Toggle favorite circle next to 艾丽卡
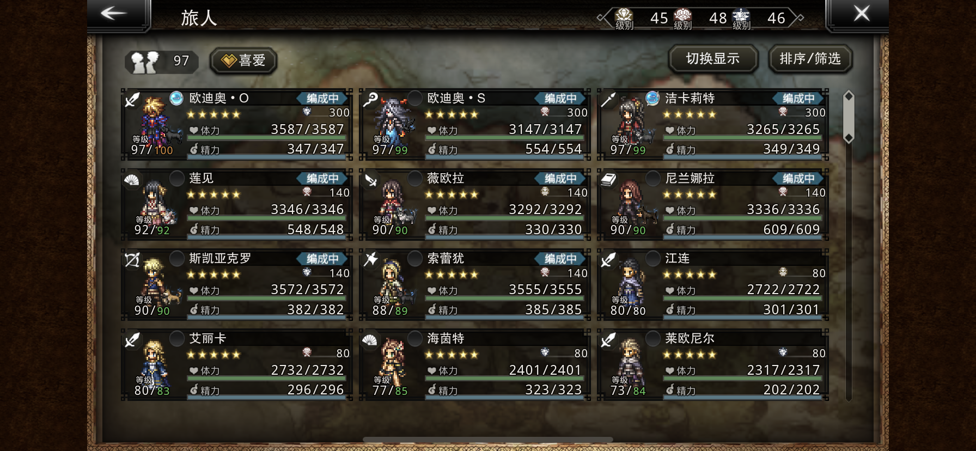The height and width of the screenshot is (451, 976). point(176,338)
